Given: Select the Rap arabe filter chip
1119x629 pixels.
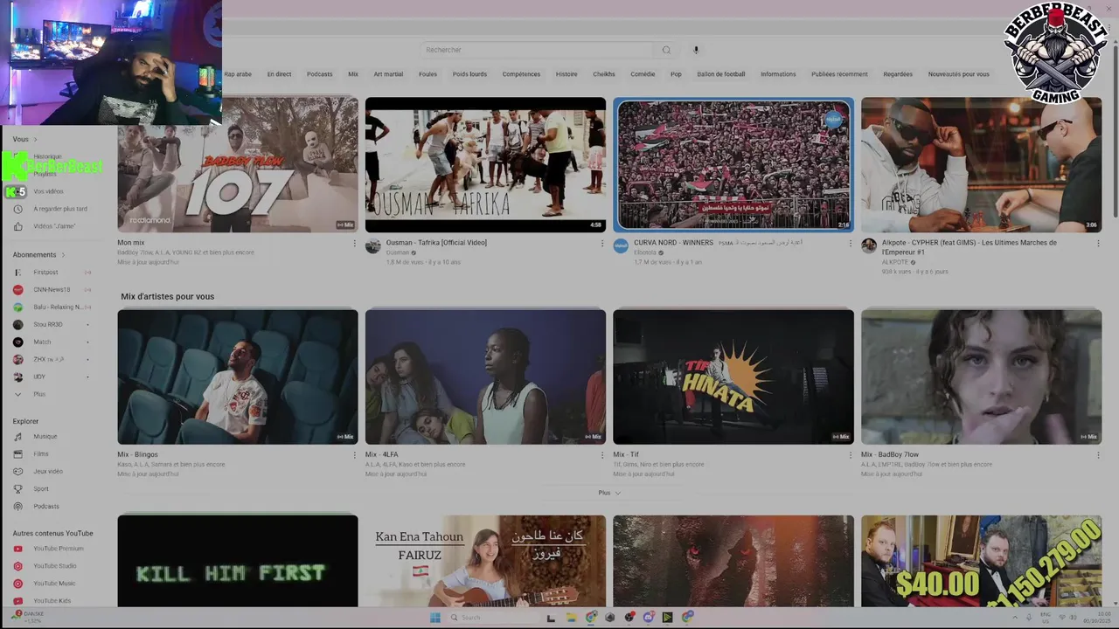Looking at the screenshot, I should [238, 74].
